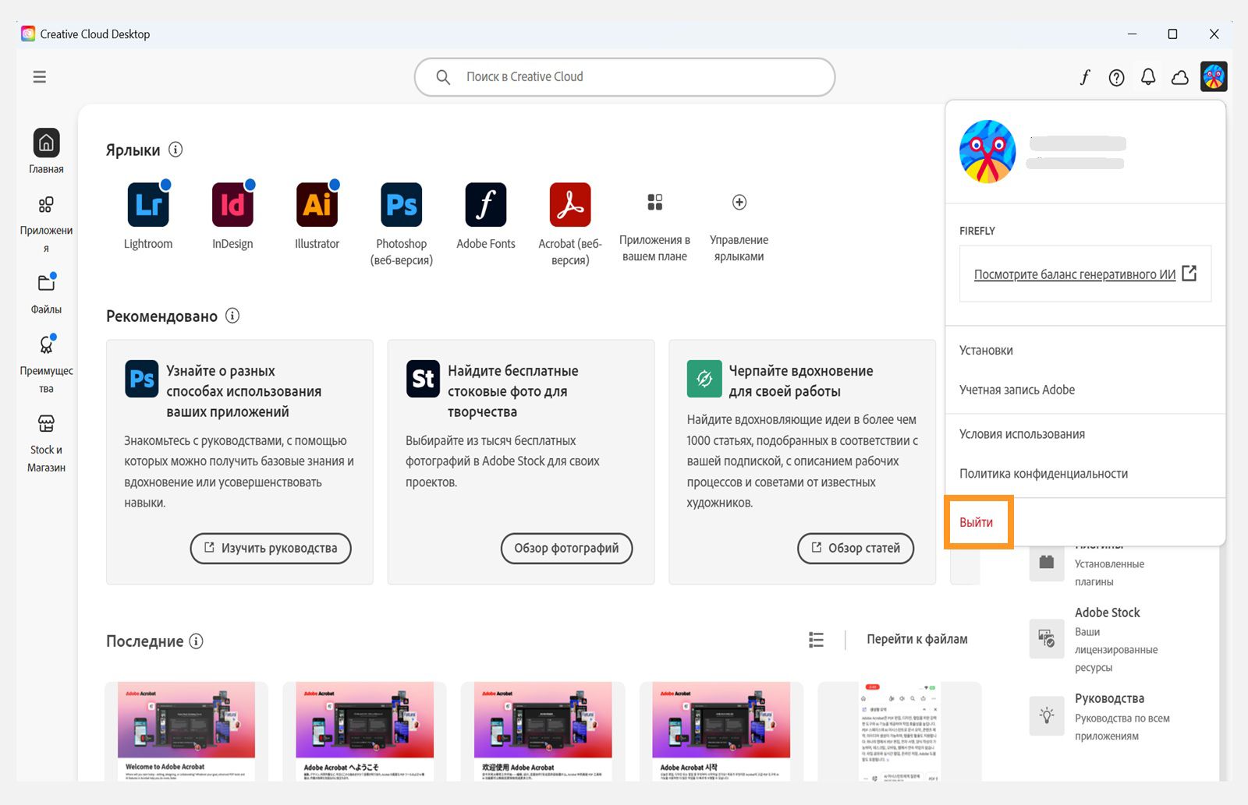Click the Обзор статей button
Image resolution: width=1248 pixels, height=805 pixels.
(856, 548)
